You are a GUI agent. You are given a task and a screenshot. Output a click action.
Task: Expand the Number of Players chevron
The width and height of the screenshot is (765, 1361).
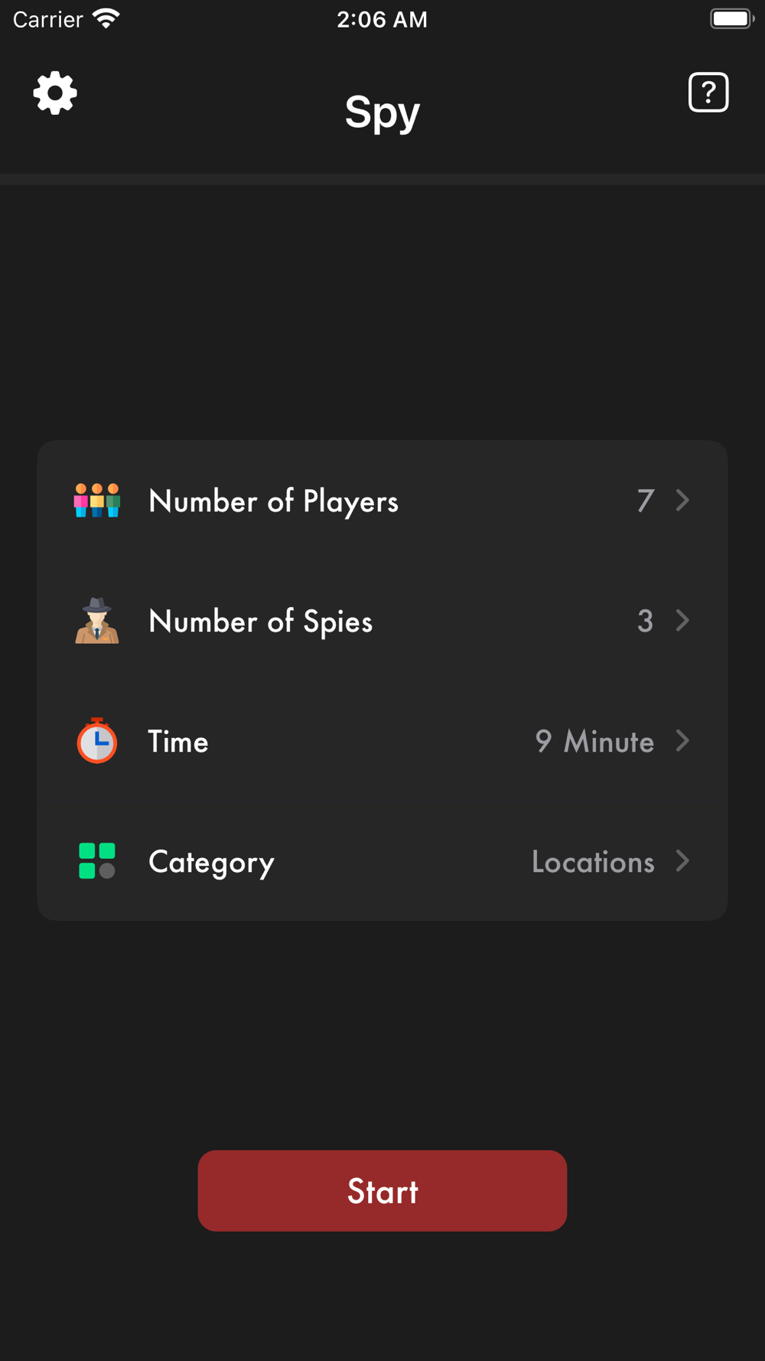pos(683,501)
